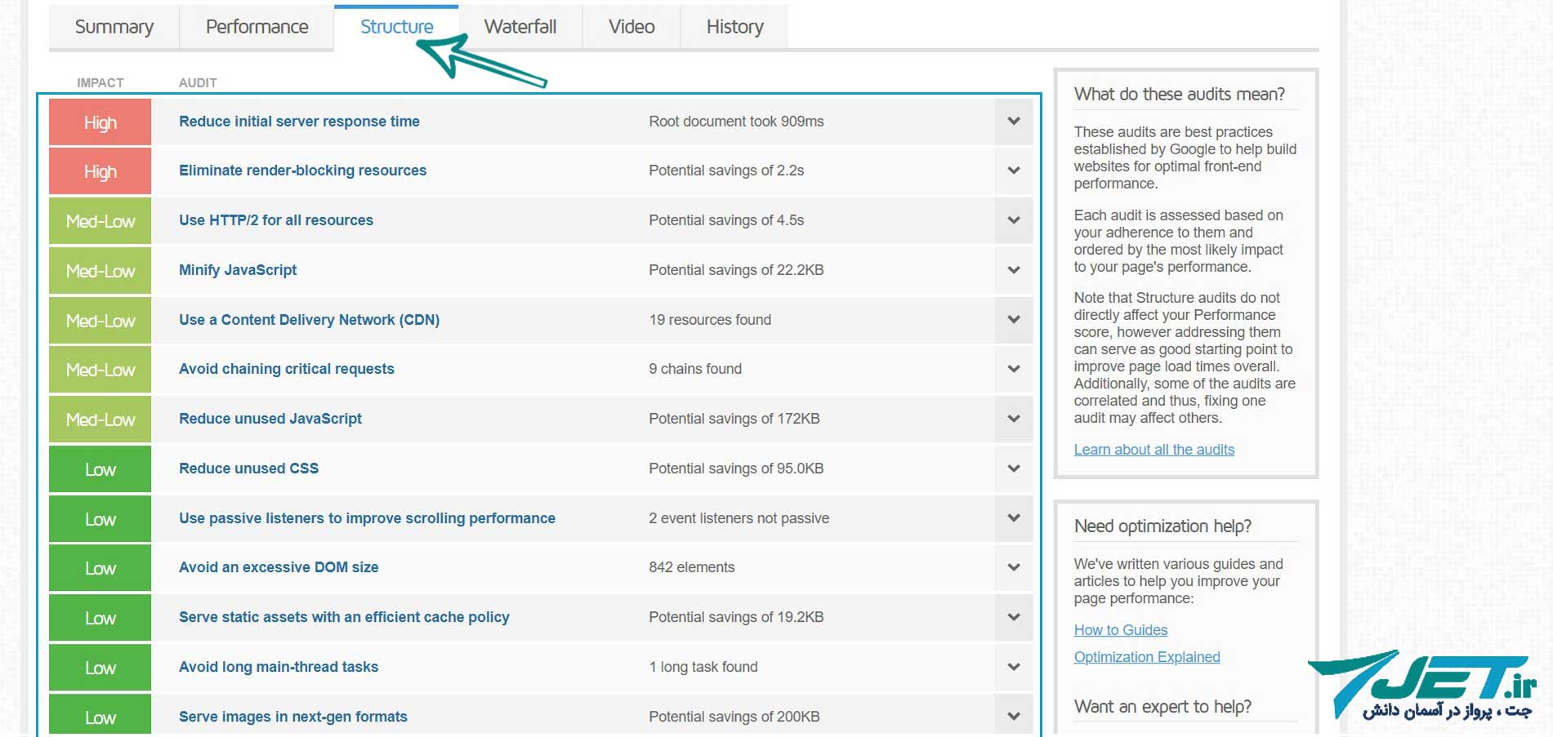1553x737 pixels.
Task: Select the Structure tab
Action: pos(396,27)
